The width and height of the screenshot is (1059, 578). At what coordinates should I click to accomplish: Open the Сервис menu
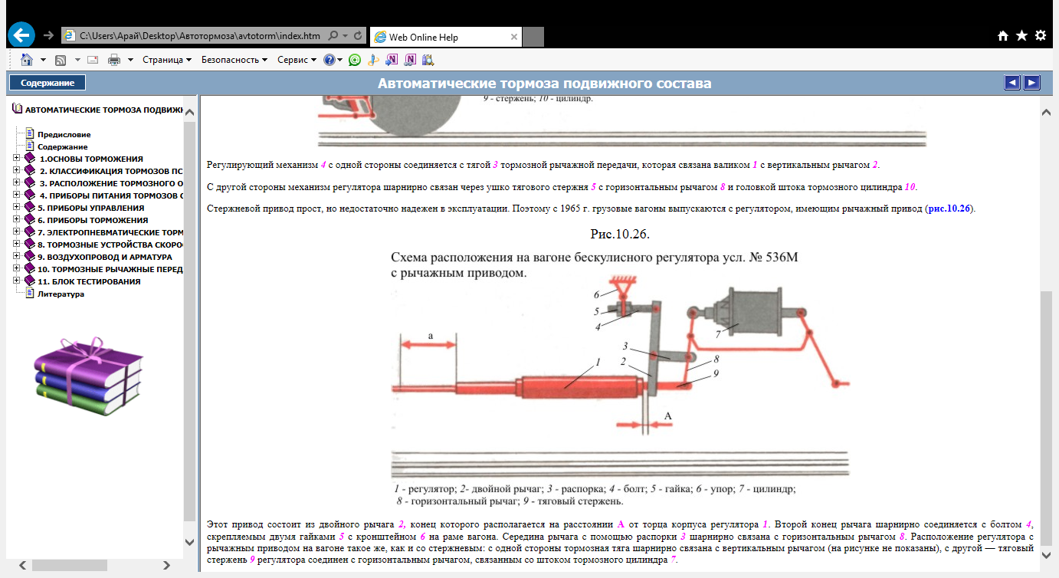pos(297,60)
